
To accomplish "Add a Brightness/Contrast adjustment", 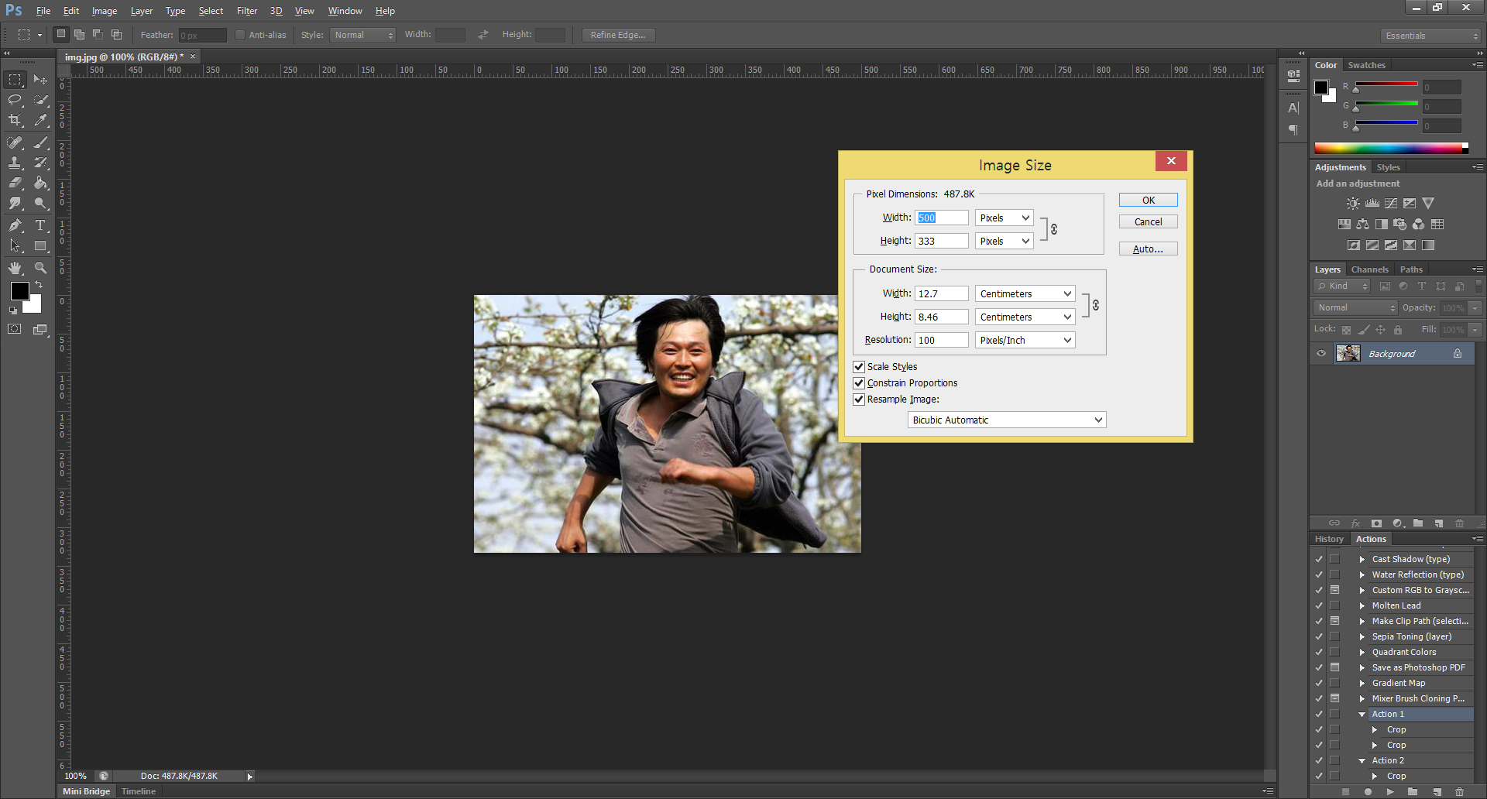I will click(1352, 204).
